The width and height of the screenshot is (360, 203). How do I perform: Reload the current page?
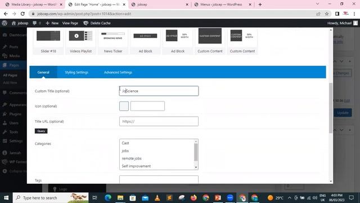pos(22,14)
